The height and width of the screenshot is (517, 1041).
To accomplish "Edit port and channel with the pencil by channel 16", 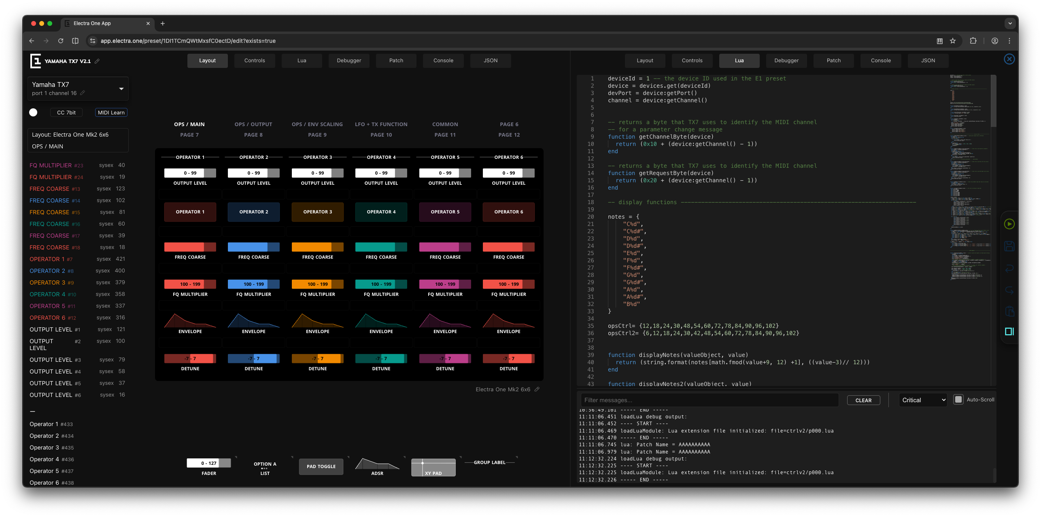I will coord(83,93).
